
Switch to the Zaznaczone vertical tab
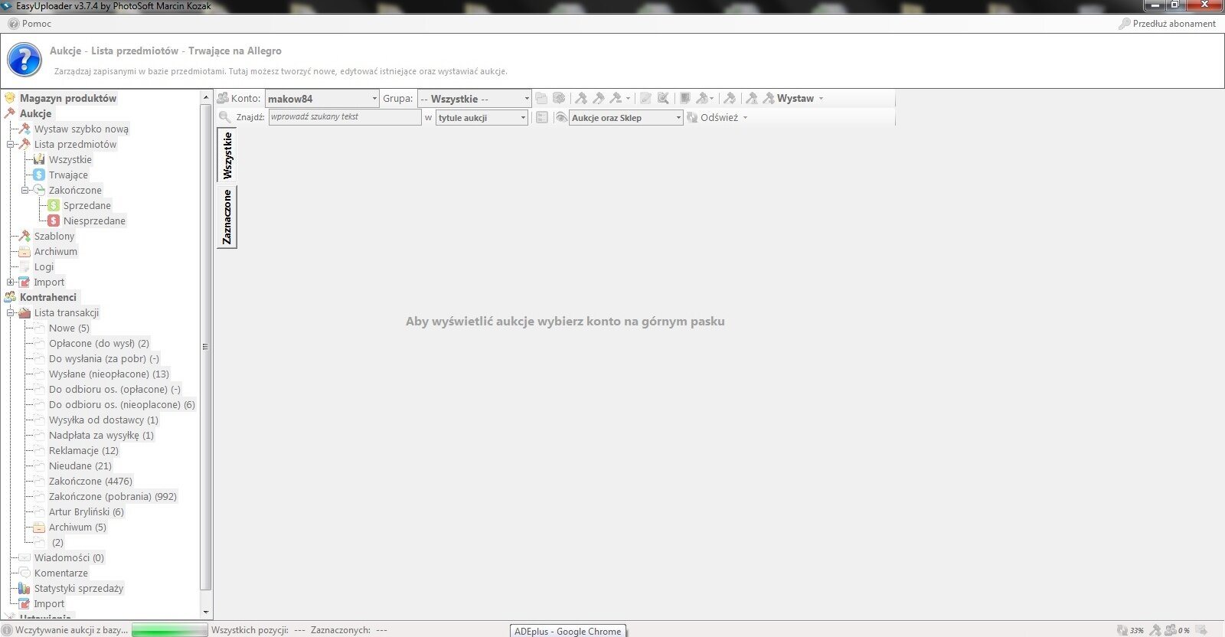coord(227,217)
